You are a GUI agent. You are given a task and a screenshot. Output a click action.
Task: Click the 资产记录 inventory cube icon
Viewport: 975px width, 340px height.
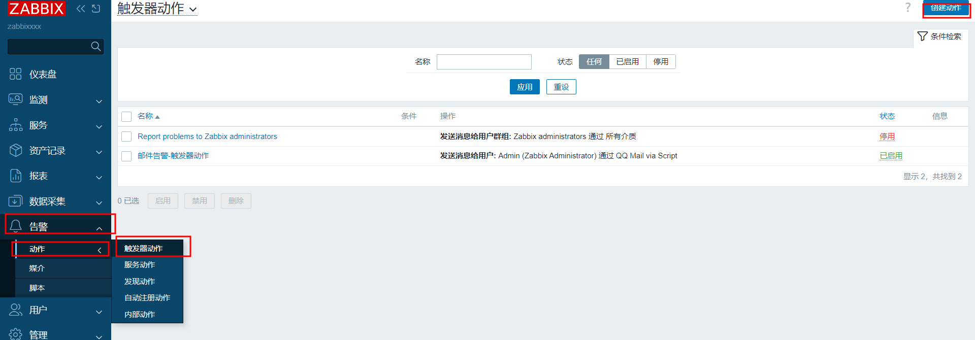click(16, 150)
